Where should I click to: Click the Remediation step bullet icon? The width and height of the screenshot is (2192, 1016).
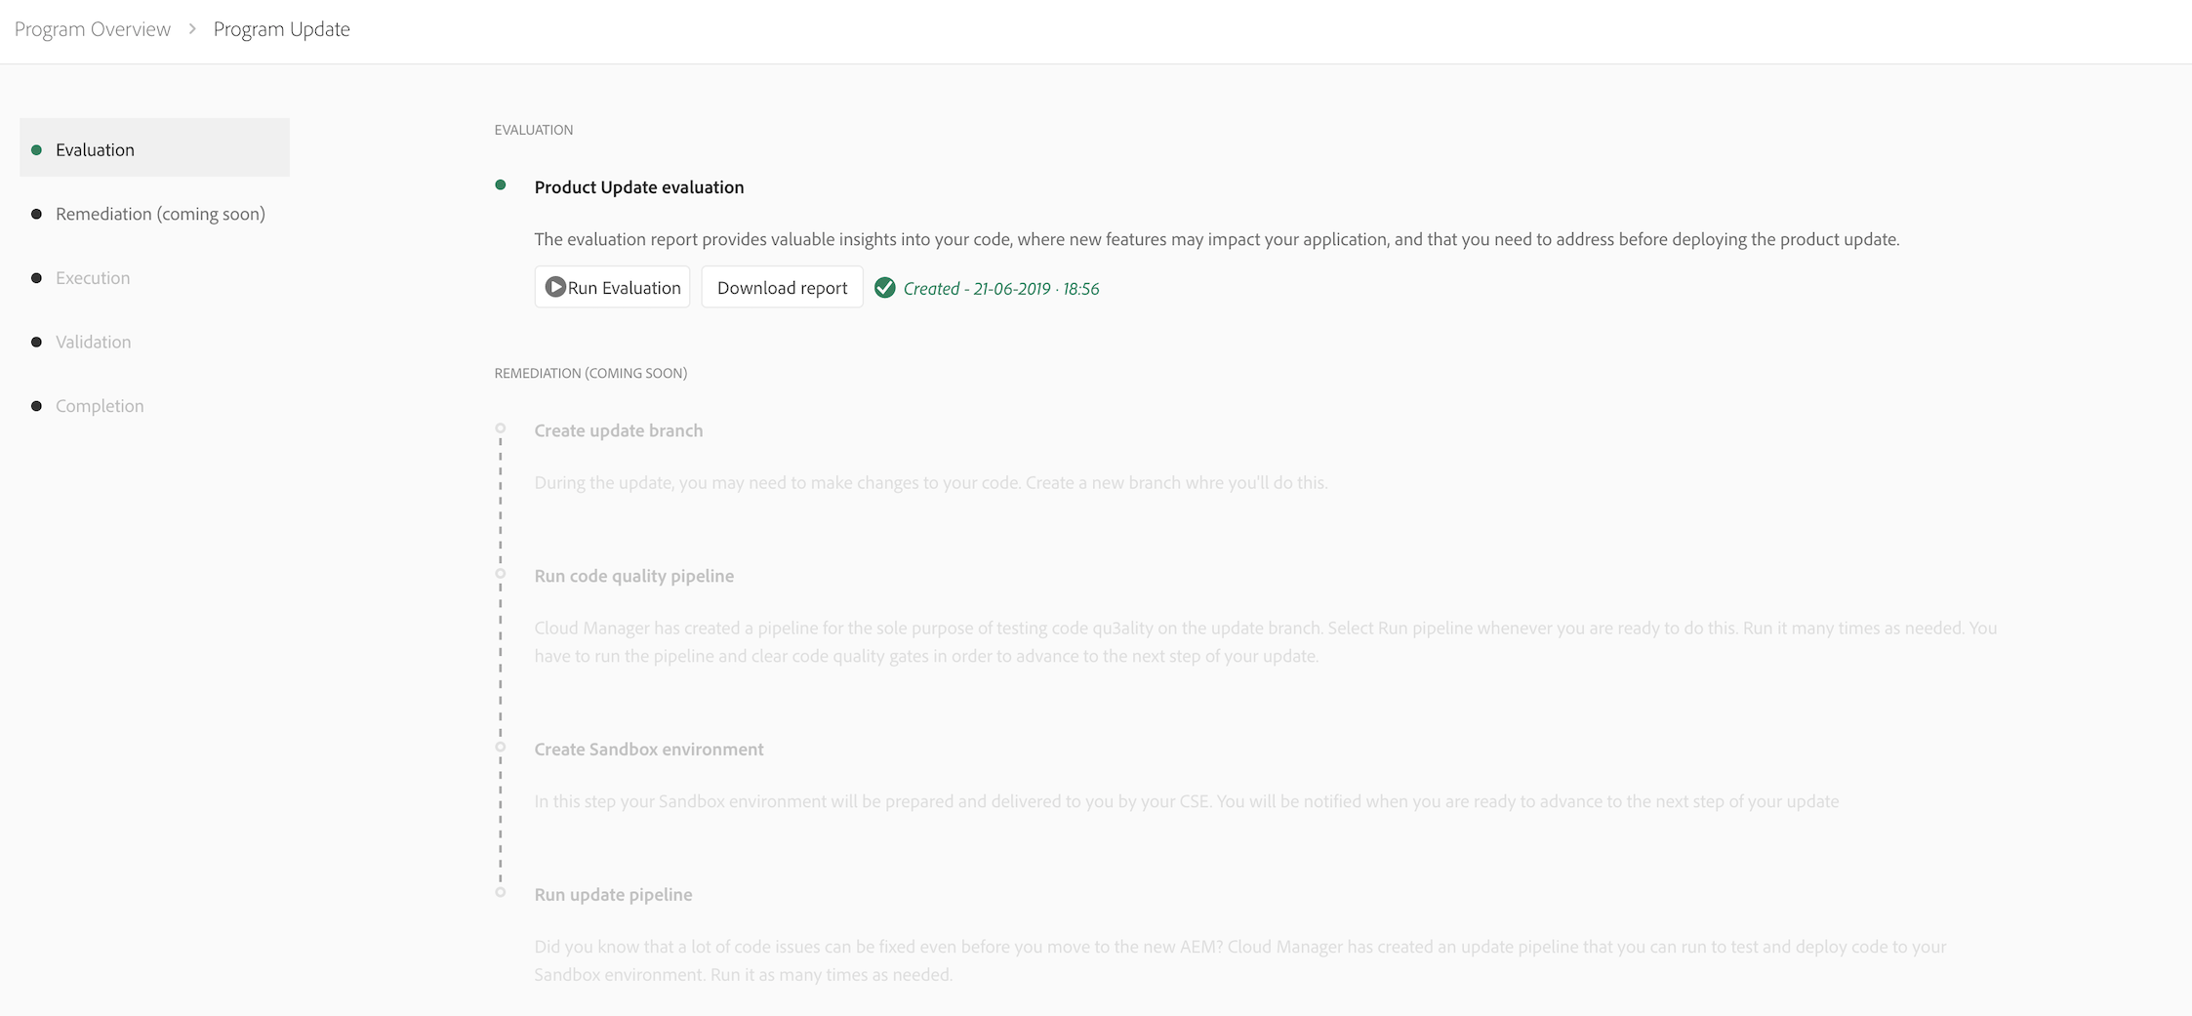35,214
